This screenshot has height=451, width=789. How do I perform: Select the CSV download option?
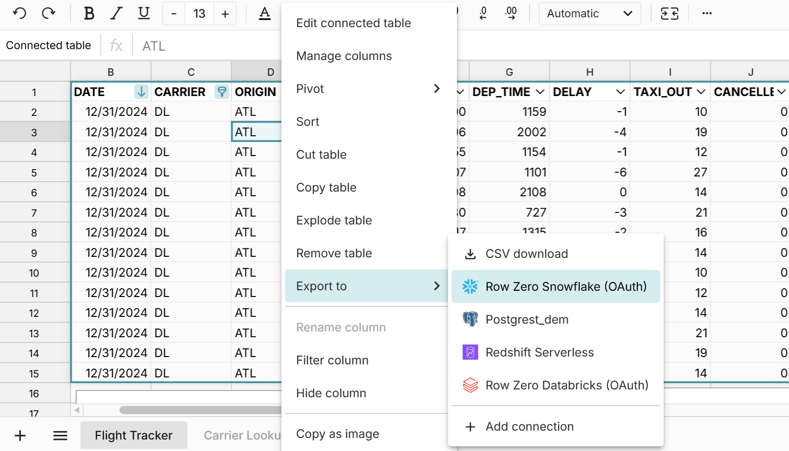527,254
